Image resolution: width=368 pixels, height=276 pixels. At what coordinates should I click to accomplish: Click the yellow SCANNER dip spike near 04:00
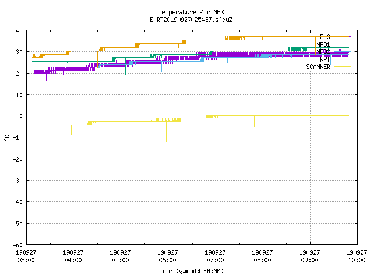click(72, 136)
